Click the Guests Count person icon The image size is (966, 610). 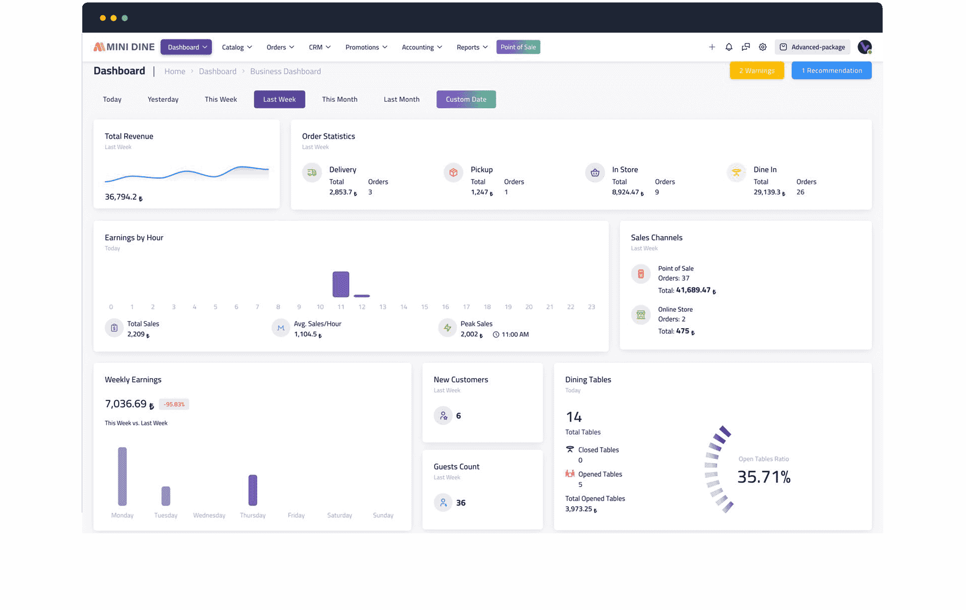(x=443, y=503)
